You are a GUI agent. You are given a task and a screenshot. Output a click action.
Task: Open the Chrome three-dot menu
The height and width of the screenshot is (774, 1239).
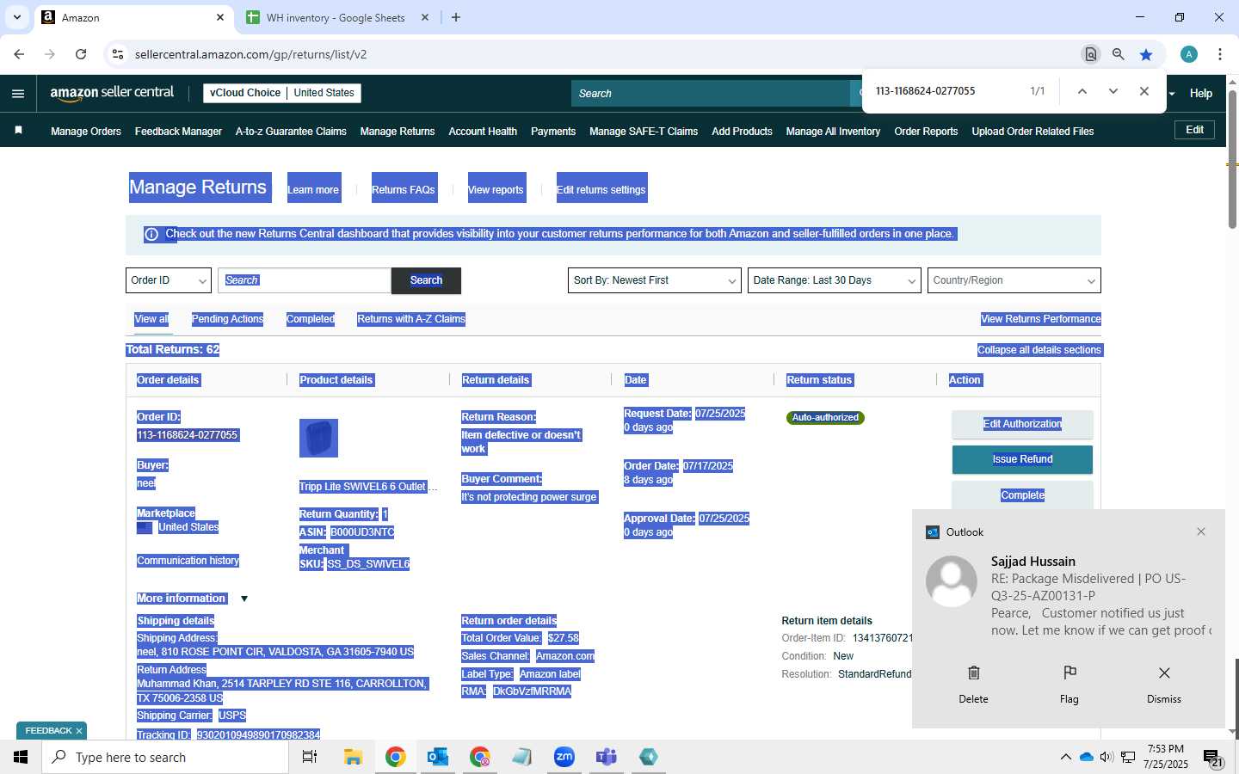pyautogui.click(x=1220, y=54)
